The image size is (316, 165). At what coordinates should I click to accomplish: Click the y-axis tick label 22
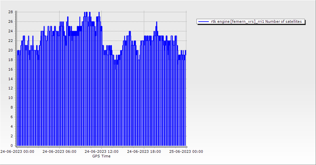coord(11,41)
